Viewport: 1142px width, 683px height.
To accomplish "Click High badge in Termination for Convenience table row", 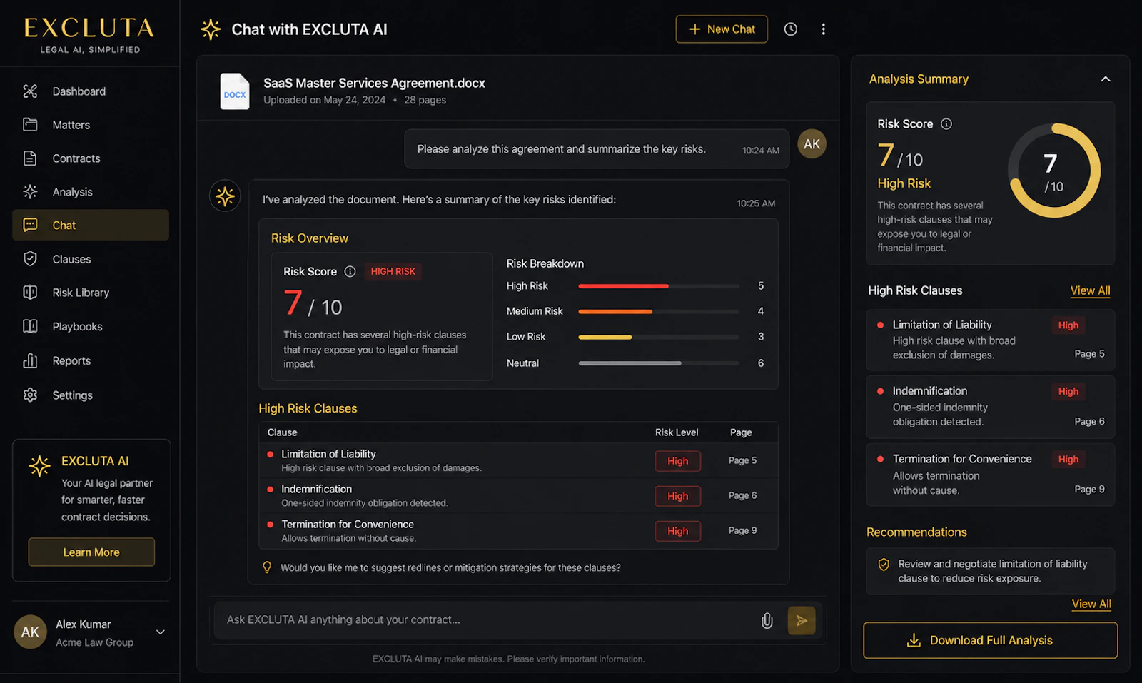I will tap(678, 531).
